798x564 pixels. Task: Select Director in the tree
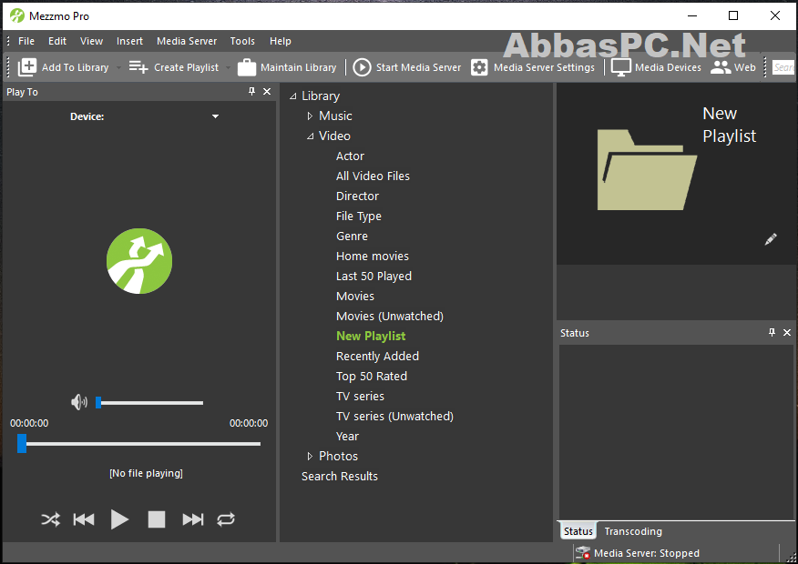[x=357, y=196]
